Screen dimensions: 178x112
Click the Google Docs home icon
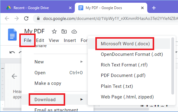coord(12,35)
